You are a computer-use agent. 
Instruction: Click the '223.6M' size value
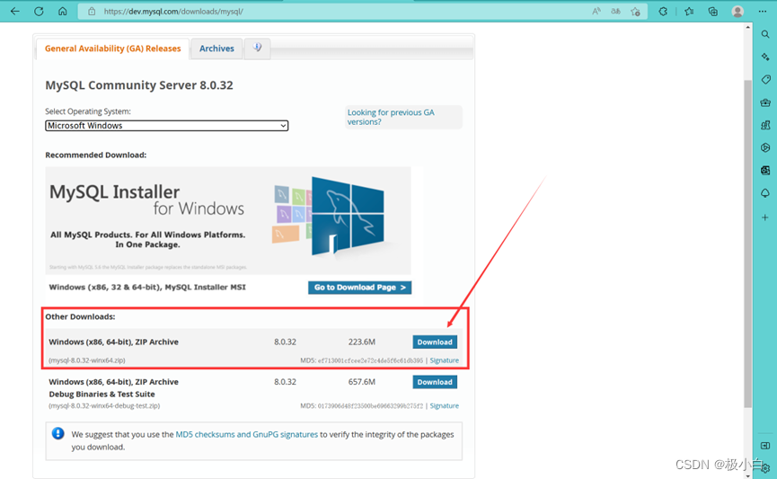(362, 342)
